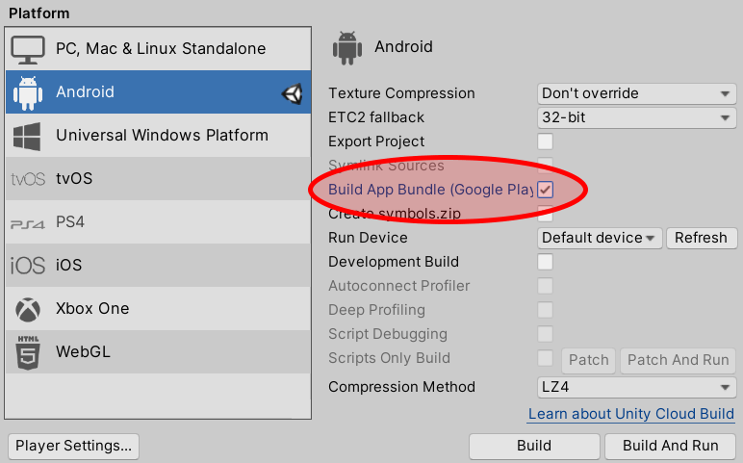Image resolution: width=743 pixels, height=463 pixels.
Task: Click the Build And Run button
Action: [x=670, y=446]
